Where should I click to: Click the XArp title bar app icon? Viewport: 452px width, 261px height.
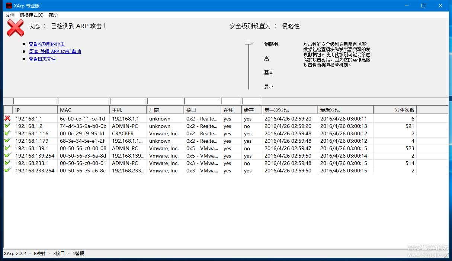coord(9,6)
